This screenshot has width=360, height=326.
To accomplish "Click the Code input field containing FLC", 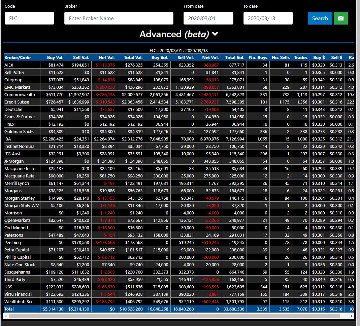I will click(x=29, y=18).
